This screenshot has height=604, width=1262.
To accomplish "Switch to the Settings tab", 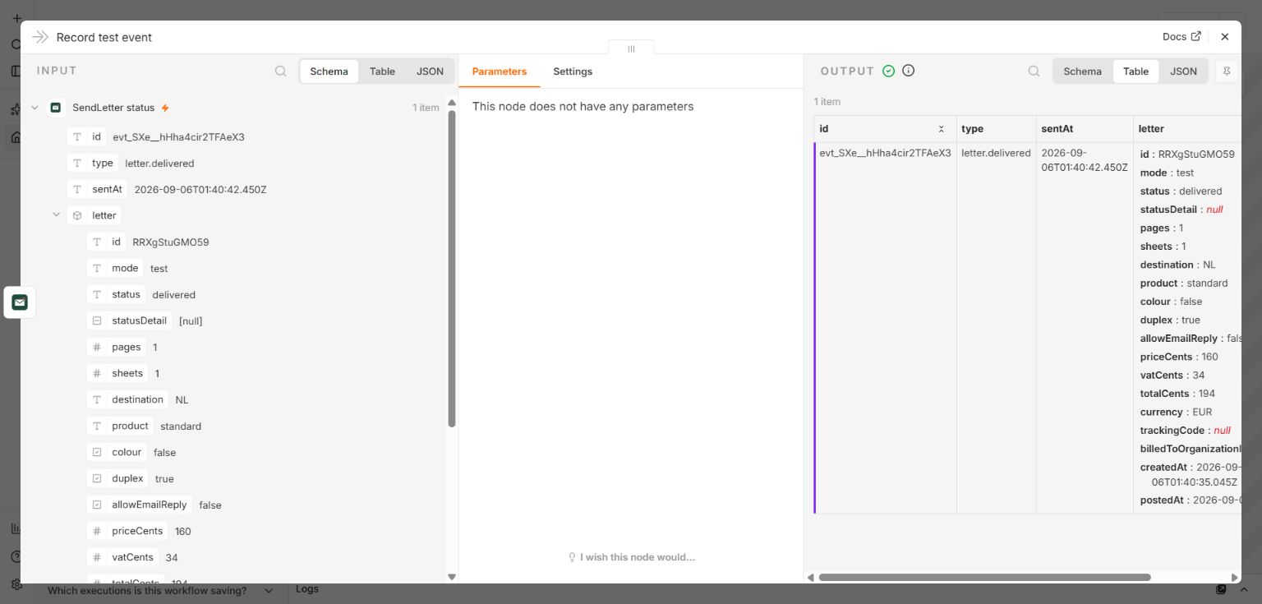I will pos(573,71).
